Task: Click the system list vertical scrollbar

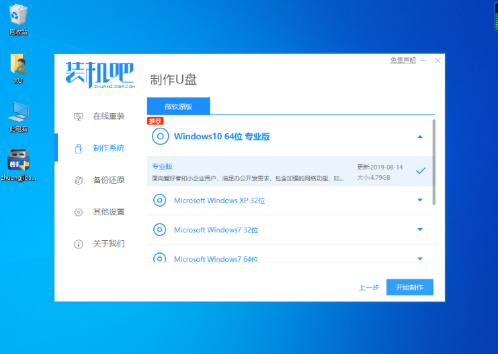Action: click(x=434, y=162)
